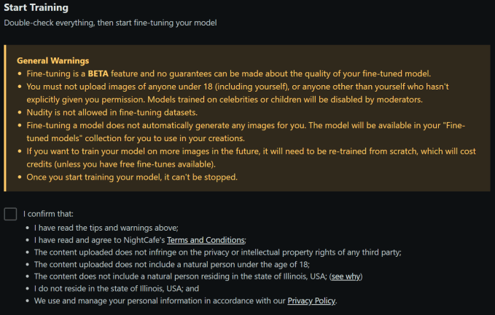Click the "see why" link
The width and height of the screenshot is (495, 315).
pyautogui.click(x=346, y=276)
